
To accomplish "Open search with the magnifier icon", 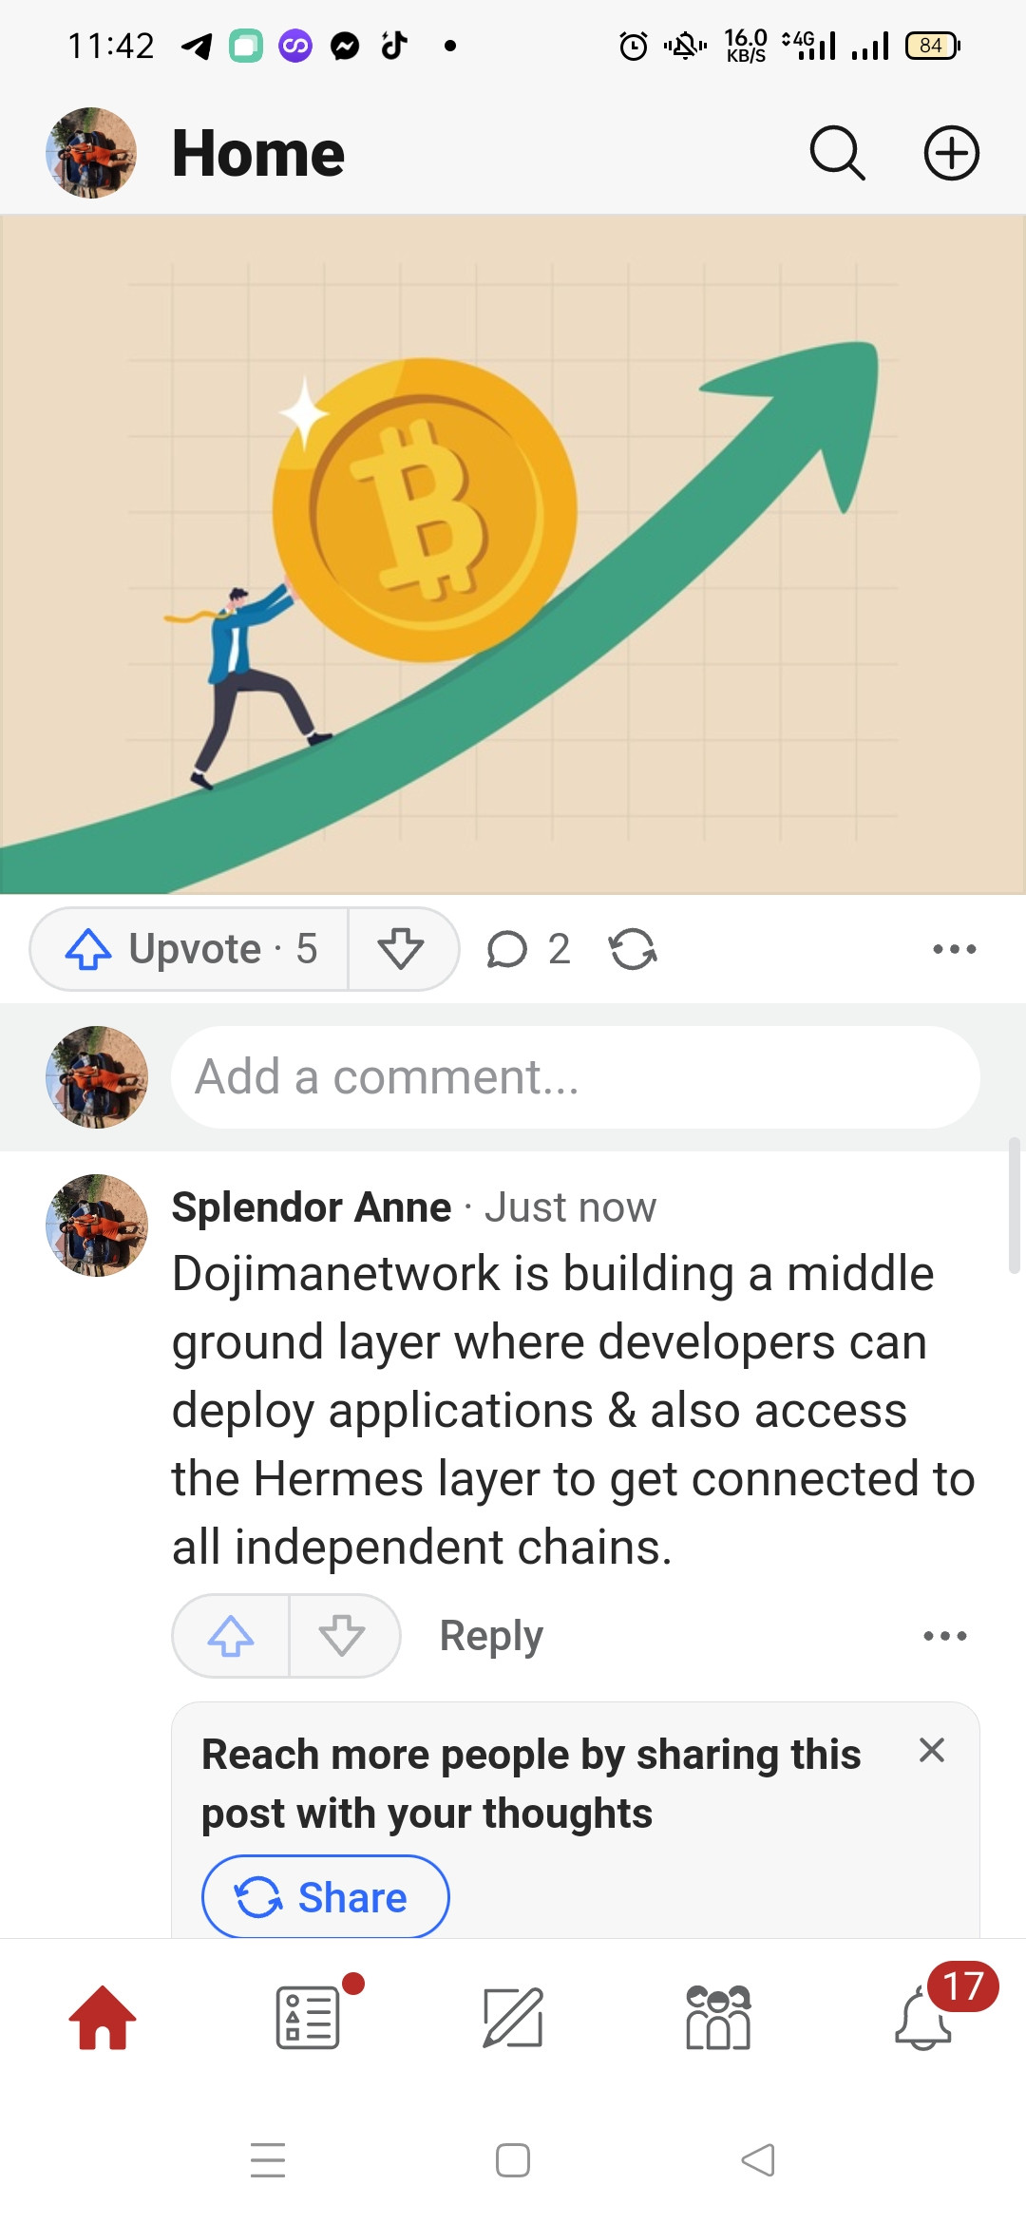I will tap(837, 153).
